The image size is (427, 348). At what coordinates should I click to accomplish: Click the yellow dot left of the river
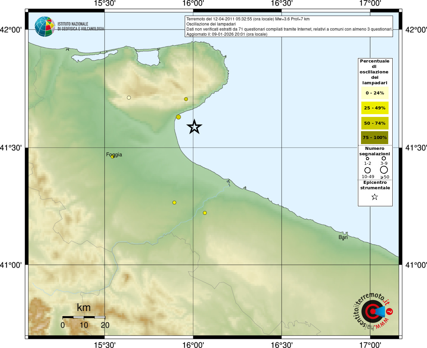(x=174, y=203)
